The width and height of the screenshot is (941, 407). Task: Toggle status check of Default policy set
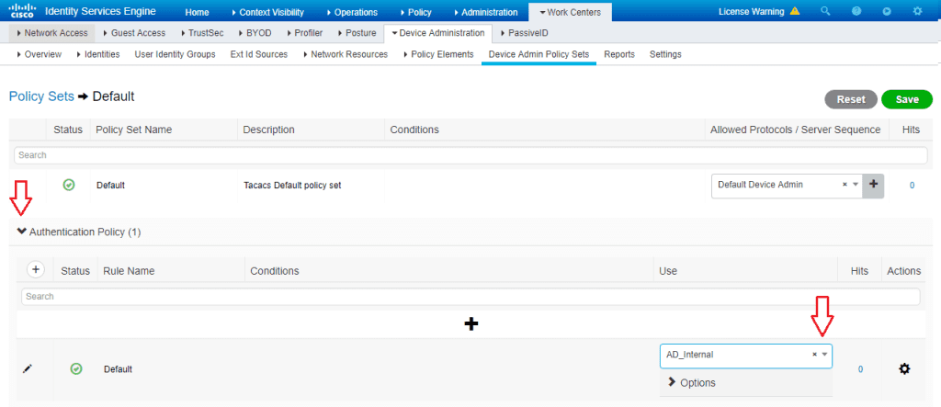[69, 185]
